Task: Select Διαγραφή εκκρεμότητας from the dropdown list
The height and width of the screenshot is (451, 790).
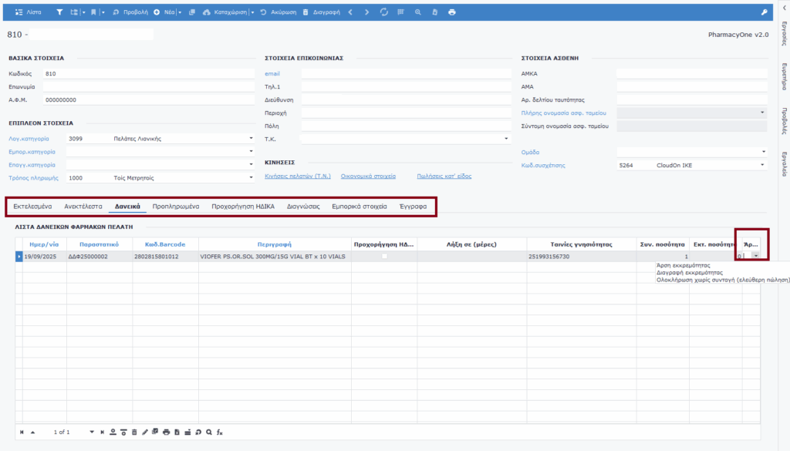Action: point(689,273)
